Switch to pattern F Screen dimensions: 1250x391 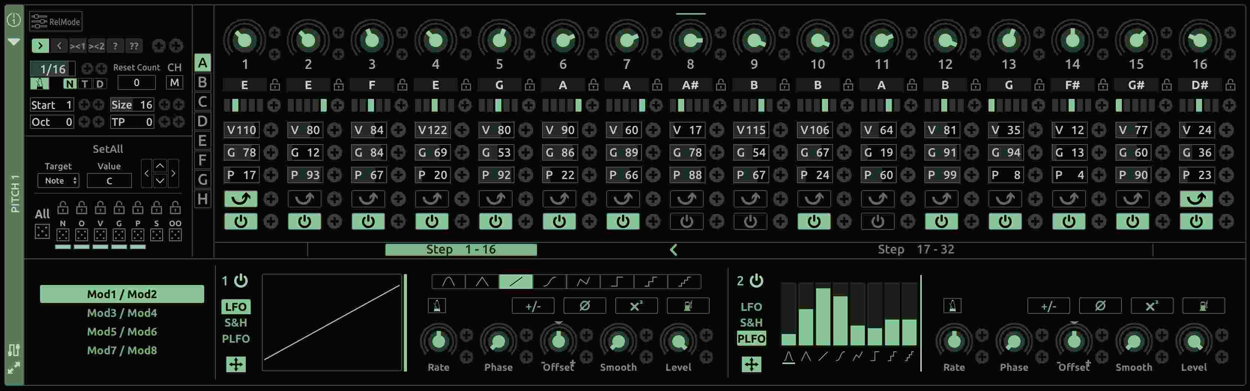(203, 160)
